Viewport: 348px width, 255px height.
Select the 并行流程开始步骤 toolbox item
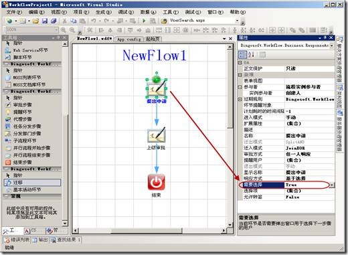click(31, 148)
